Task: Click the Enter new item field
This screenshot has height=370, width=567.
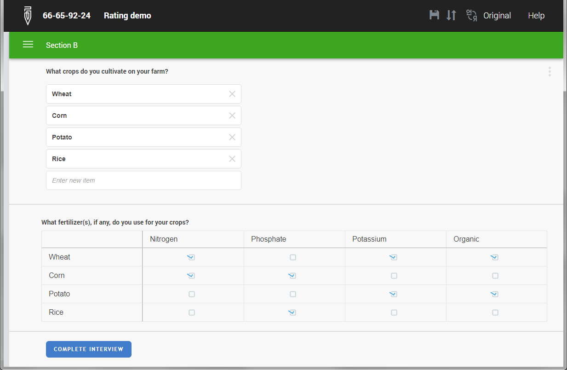Action: (143, 180)
